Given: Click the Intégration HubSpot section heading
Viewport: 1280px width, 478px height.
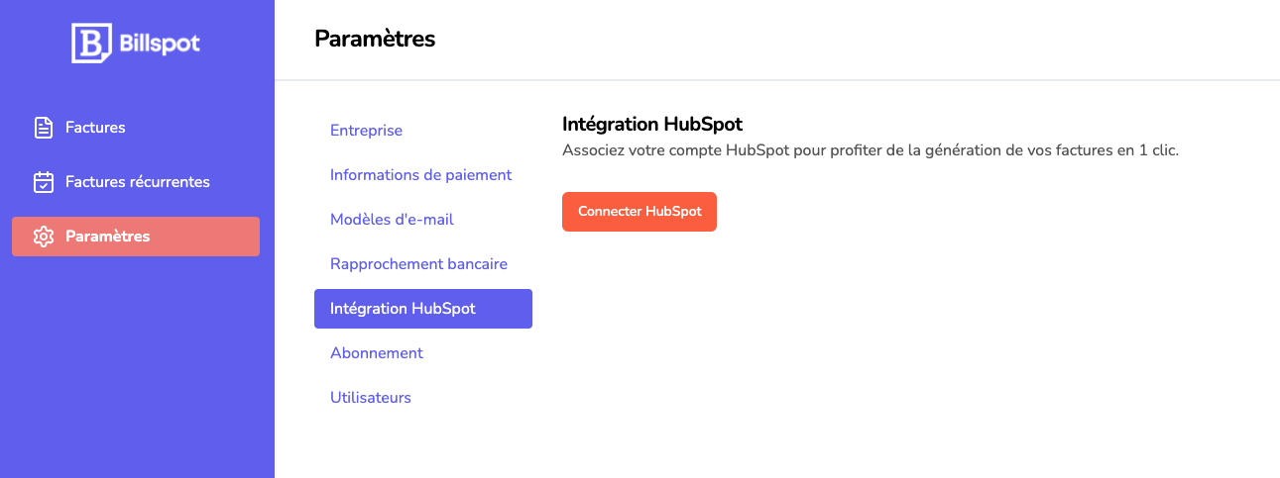Looking at the screenshot, I should click(x=652, y=125).
